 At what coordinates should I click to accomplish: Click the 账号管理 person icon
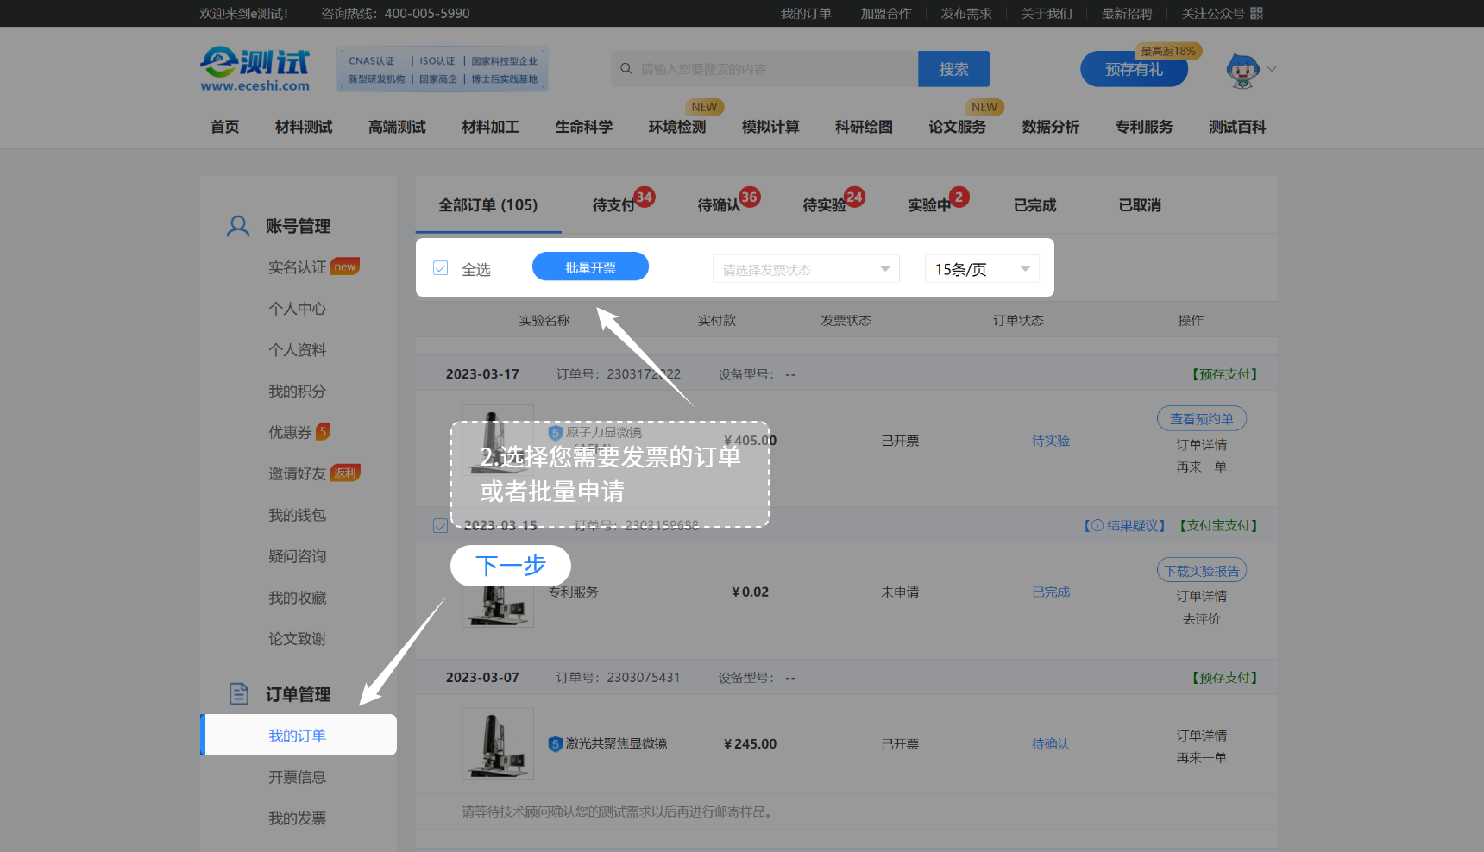[x=238, y=226]
